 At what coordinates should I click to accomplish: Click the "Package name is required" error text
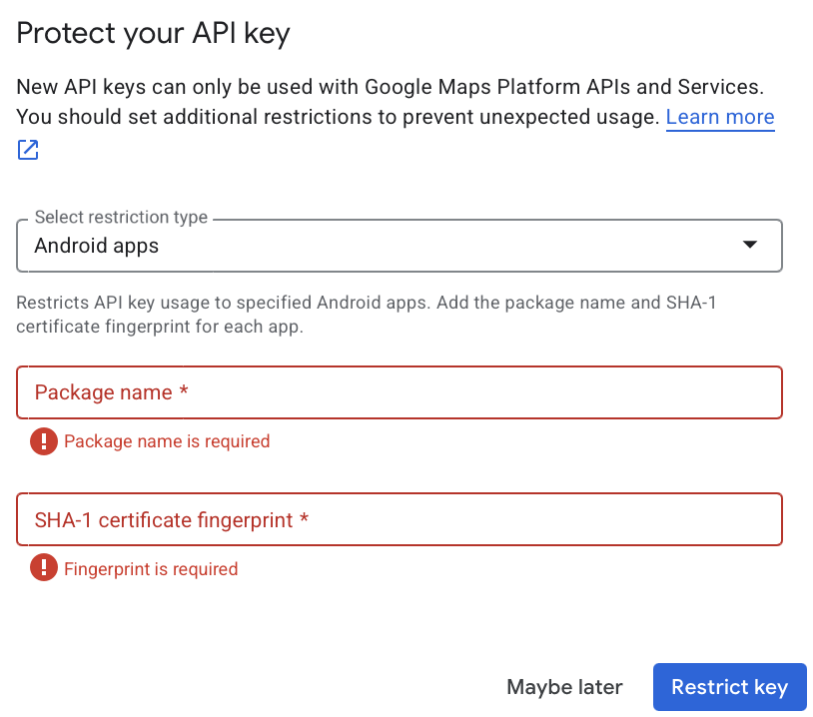pos(167,441)
